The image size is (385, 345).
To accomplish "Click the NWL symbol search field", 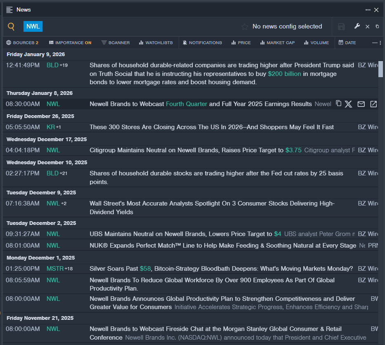I will (x=33, y=26).
